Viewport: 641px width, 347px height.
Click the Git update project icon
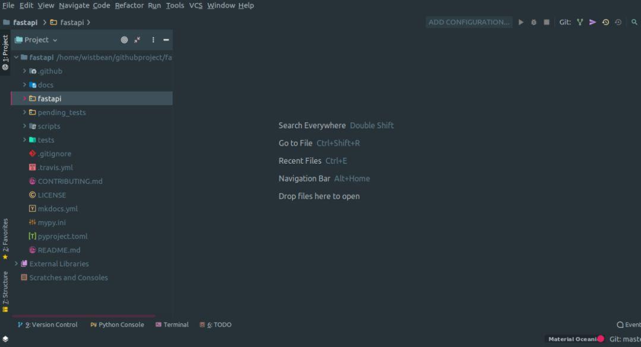[x=580, y=22]
